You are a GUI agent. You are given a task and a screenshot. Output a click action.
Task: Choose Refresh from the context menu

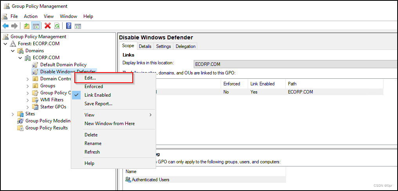113,152
